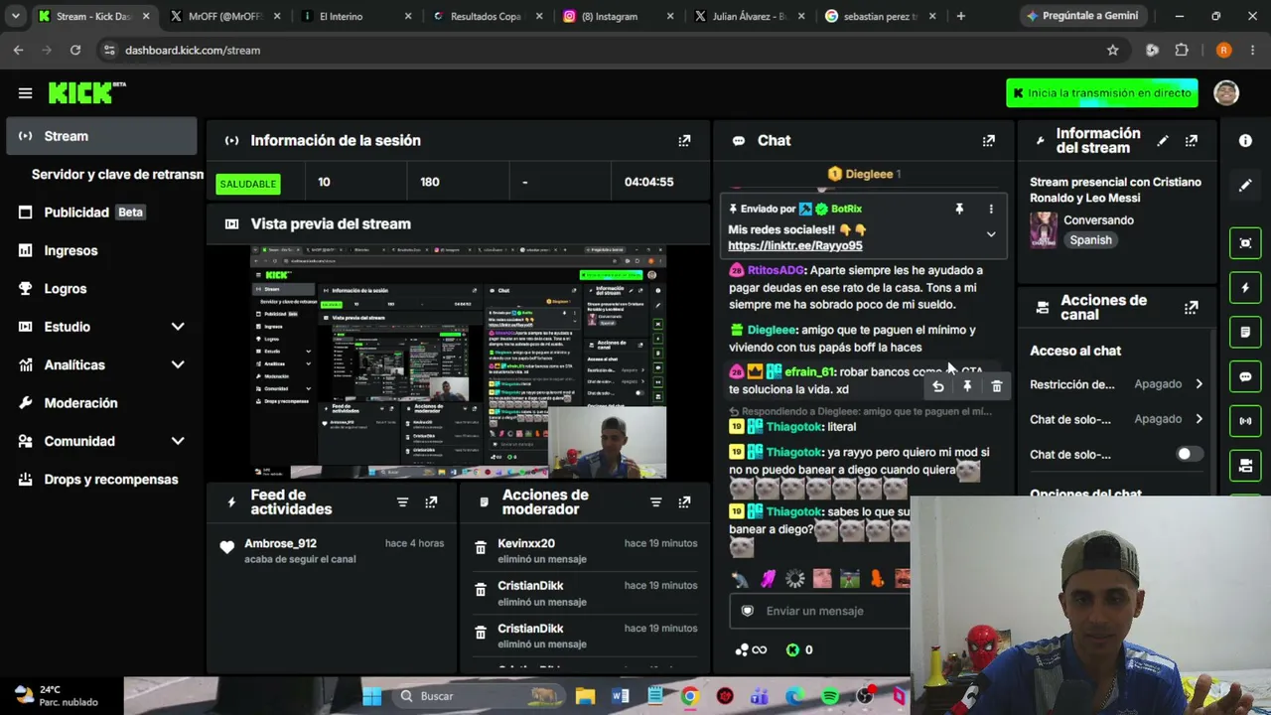Viewport: 1271px width, 715px height.
Task: Pop out the Información de la sesión panel
Action: [x=684, y=141]
